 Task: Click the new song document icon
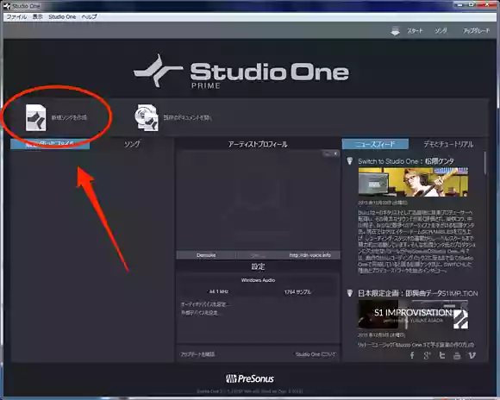click(x=35, y=117)
